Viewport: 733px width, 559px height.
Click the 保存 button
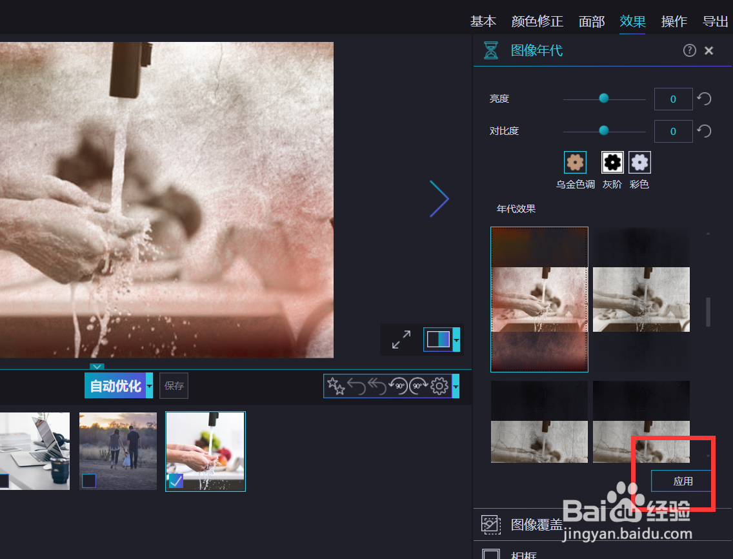pos(174,385)
